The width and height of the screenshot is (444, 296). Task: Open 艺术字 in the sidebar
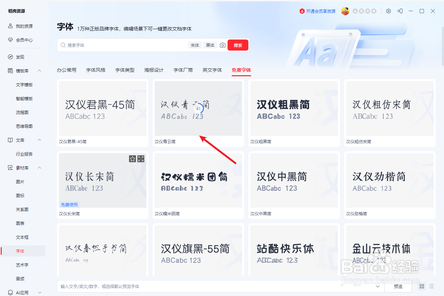pyautogui.click(x=22, y=265)
